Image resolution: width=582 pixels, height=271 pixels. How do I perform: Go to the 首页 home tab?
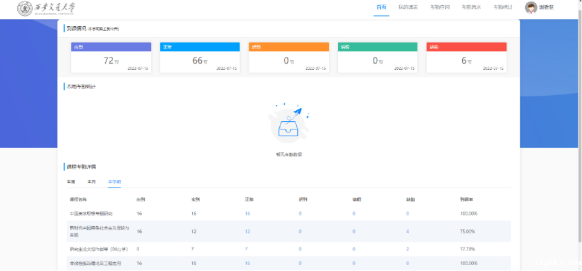pyautogui.click(x=381, y=7)
